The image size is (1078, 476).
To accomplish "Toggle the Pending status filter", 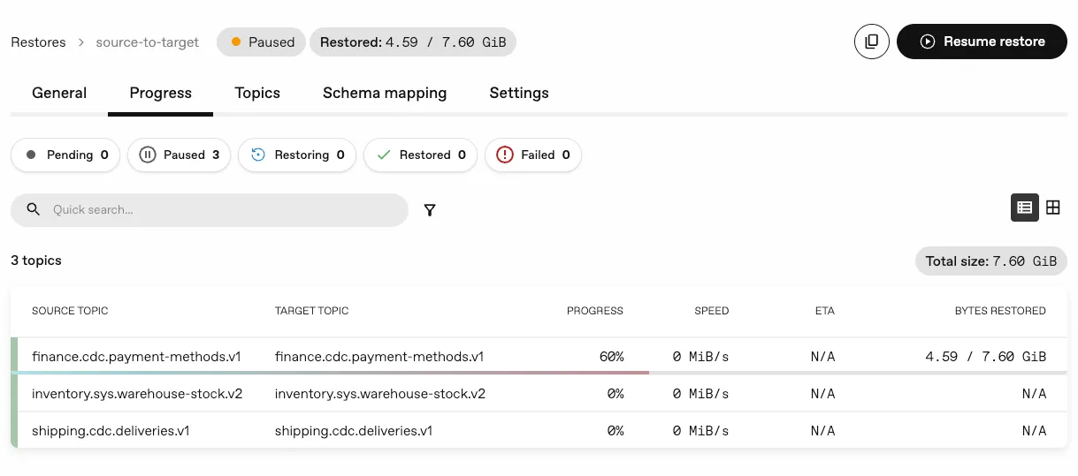I will [x=67, y=155].
